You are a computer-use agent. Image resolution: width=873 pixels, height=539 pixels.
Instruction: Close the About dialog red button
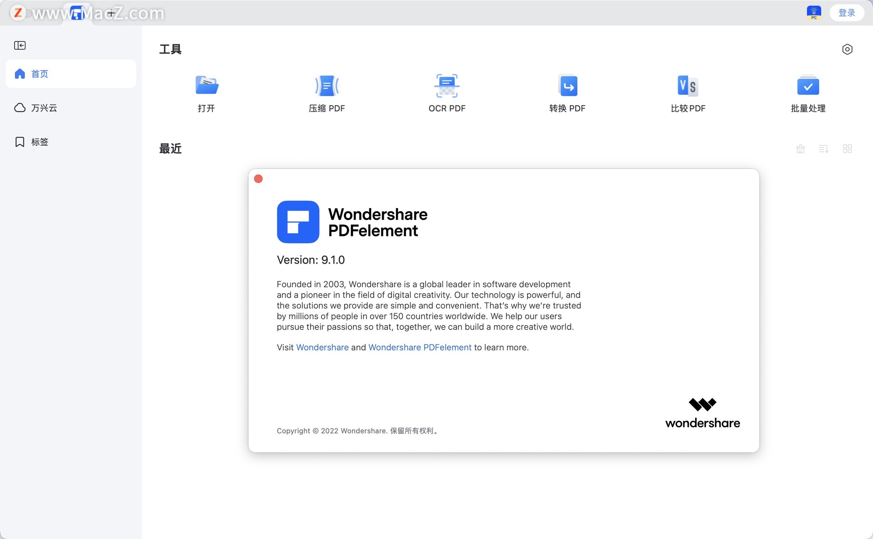click(258, 179)
